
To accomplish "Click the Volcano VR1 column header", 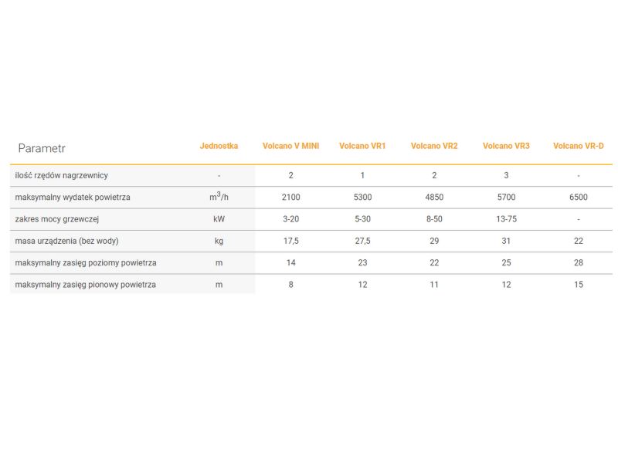I will click(x=362, y=146).
